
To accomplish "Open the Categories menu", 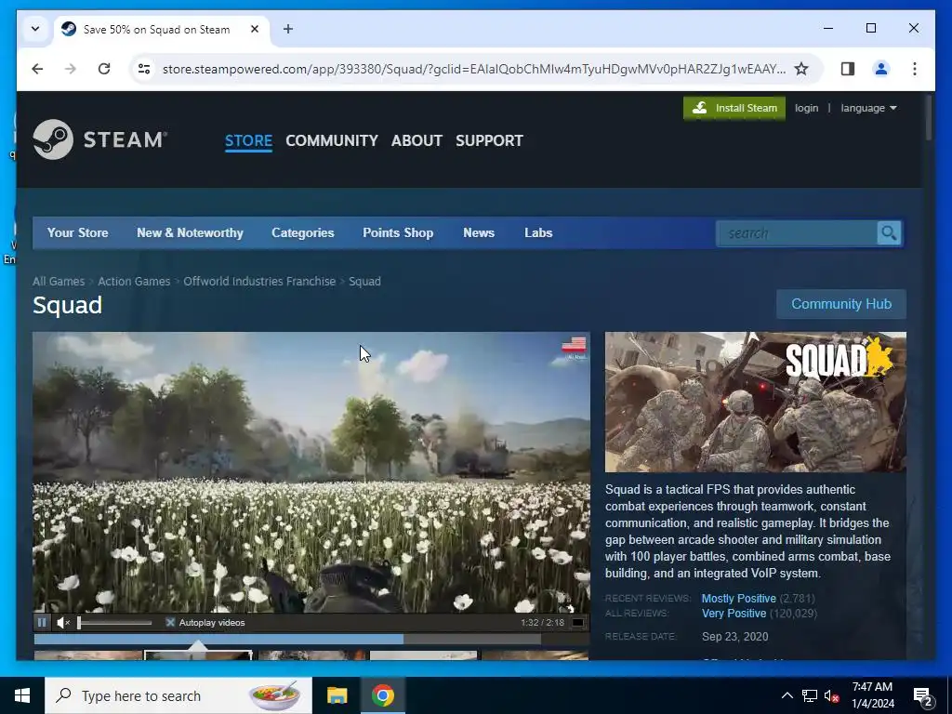I will pyautogui.click(x=303, y=233).
